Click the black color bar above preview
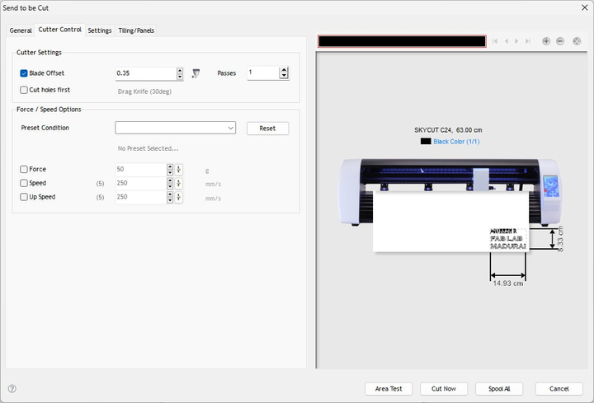 pos(402,41)
